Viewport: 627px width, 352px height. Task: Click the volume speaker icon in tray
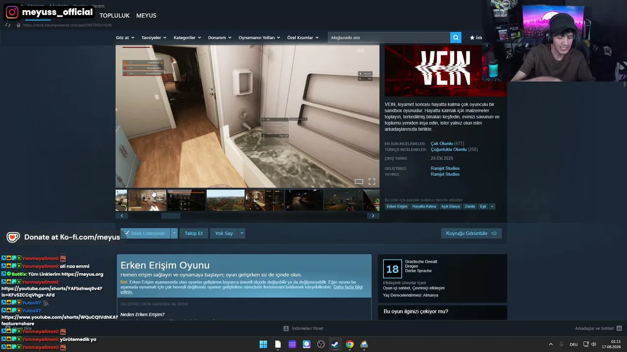point(594,344)
